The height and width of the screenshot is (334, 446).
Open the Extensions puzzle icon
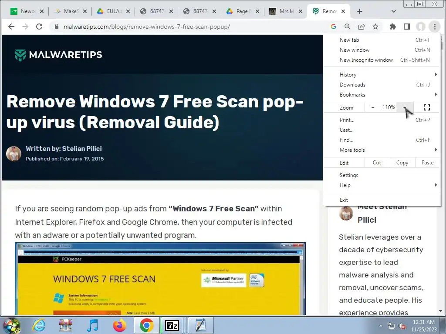point(393,27)
